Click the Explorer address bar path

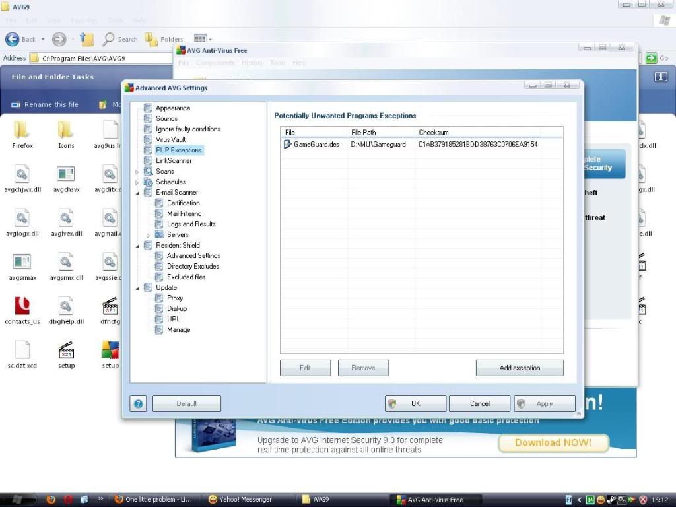click(x=84, y=59)
